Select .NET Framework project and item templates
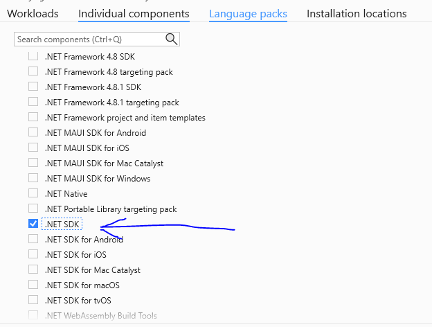 tap(33, 117)
